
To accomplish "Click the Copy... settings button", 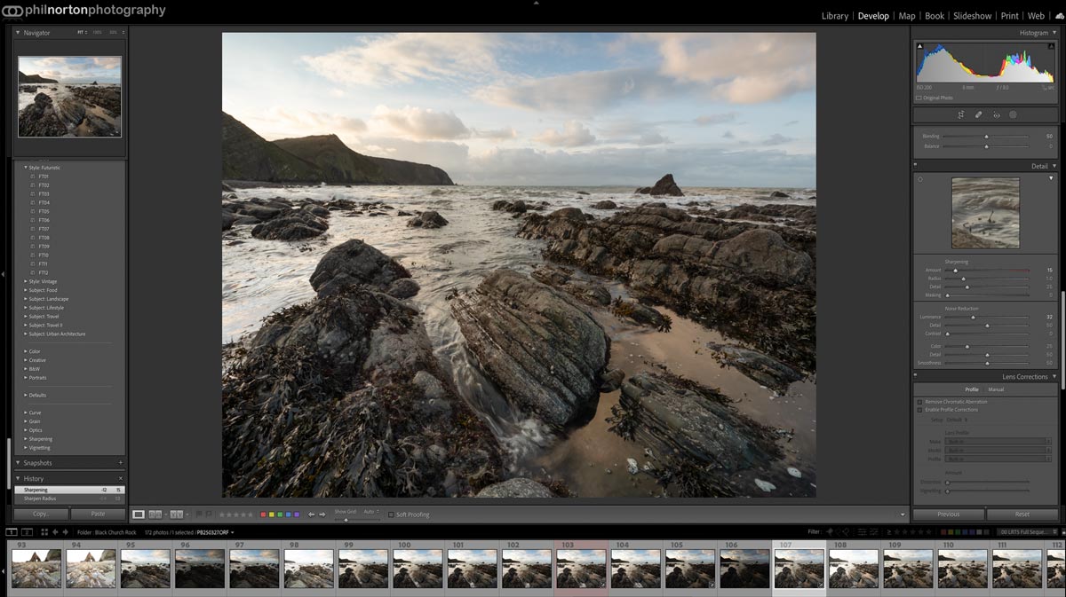I will tap(41, 515).
